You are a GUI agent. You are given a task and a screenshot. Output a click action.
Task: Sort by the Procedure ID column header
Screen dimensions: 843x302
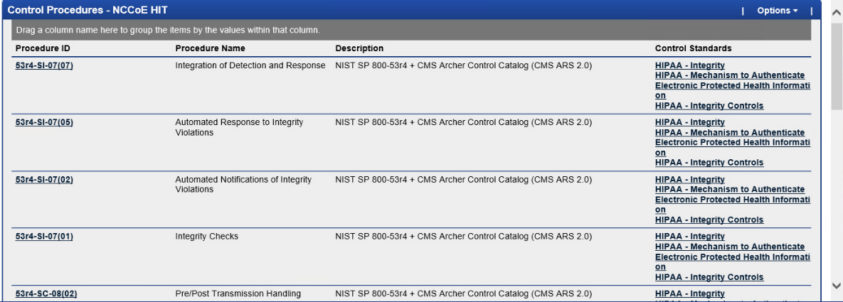[43, 48]
